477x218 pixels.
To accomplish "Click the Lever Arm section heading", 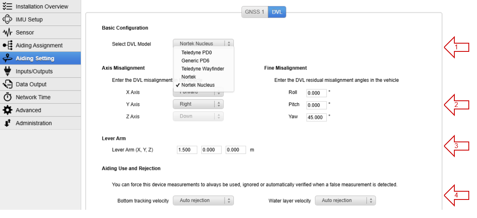I will click(114, 138).
